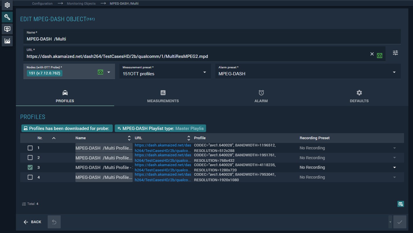Sort the table by Nr. column
413x233 pixels.
(40, 138)
